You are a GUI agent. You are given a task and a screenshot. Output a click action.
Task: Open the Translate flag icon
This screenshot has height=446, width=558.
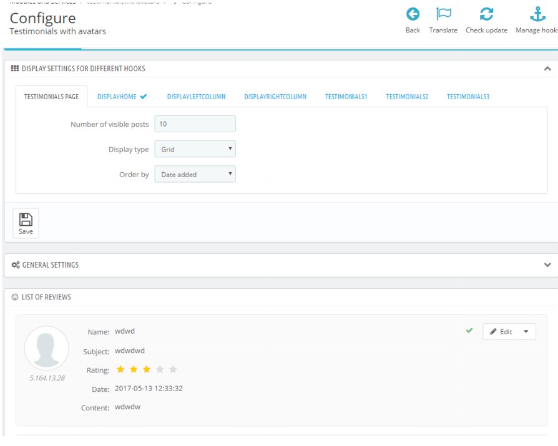pos(443,14)
